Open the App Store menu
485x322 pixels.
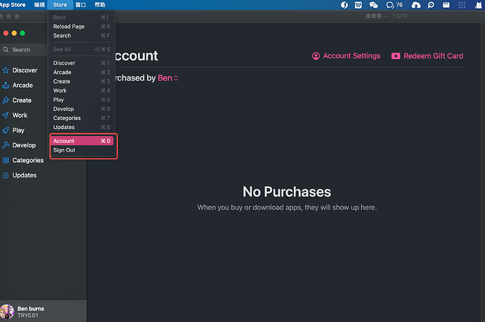click(13, 5)
